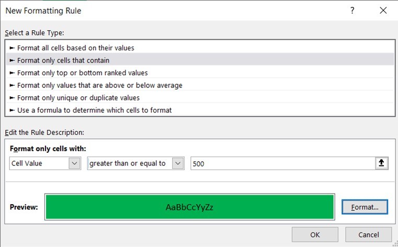This screenshot has height=247, width=398.
Task: Click the green AaBbCcYyZz preview box
Action: [x=189, y=207]
